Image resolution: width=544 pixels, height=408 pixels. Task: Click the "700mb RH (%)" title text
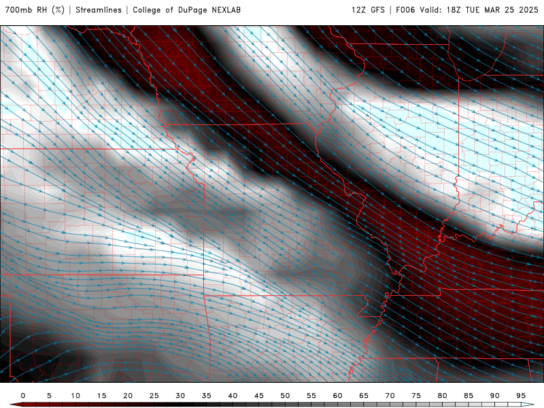(x=35, y=10)
